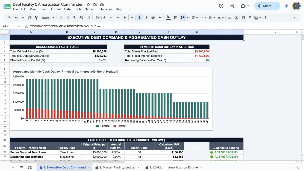Open version history clock icon
The height and width of the screenshot is (171, 304).
click(221, 6)
